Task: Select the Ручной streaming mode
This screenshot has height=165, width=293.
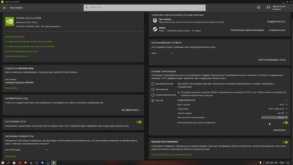Action: (x=153, y=100)
